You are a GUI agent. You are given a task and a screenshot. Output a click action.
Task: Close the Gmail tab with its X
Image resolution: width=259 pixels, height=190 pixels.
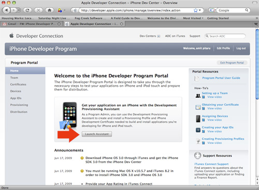[59, 24]
